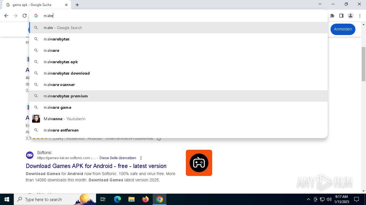Click the network tray icon
This screenshot has width=366, height=205.
(x=322, y=199)
